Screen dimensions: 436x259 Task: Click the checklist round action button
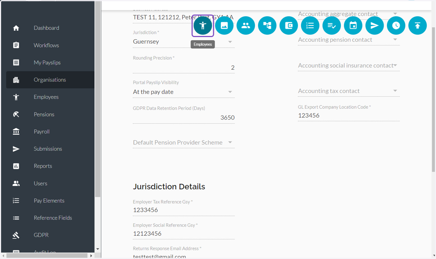(x=331, y=25)
